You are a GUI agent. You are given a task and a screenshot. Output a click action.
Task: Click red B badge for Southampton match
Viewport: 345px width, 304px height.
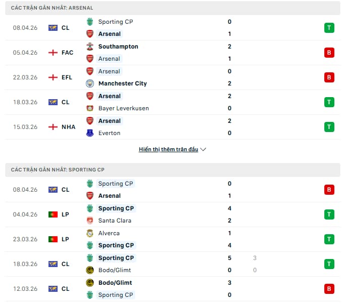click(x=329, y=53)
